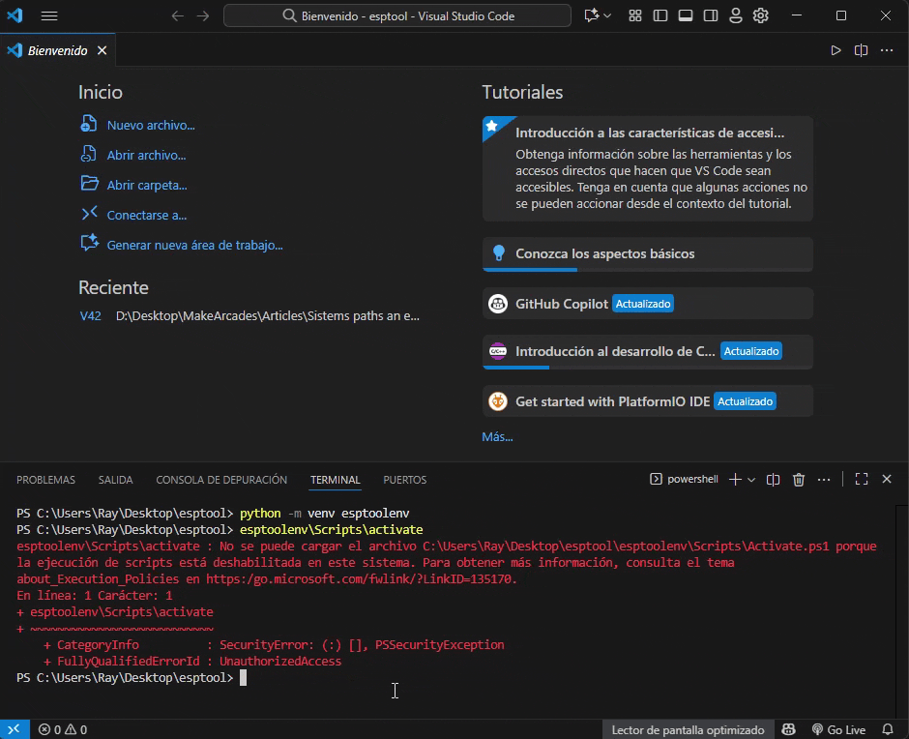Toggle the primary side bar visibility

tap(660, 15)
